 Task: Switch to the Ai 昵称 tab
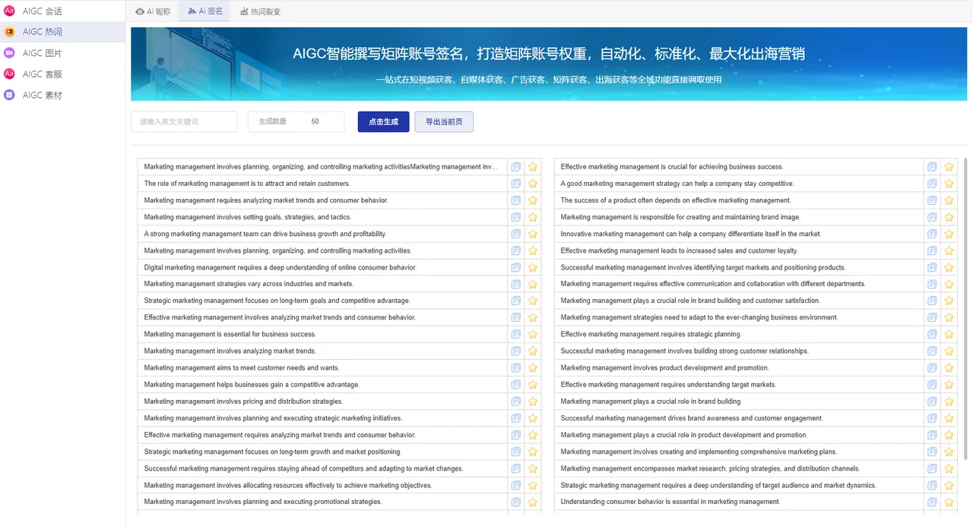click(x=153, y=11)
